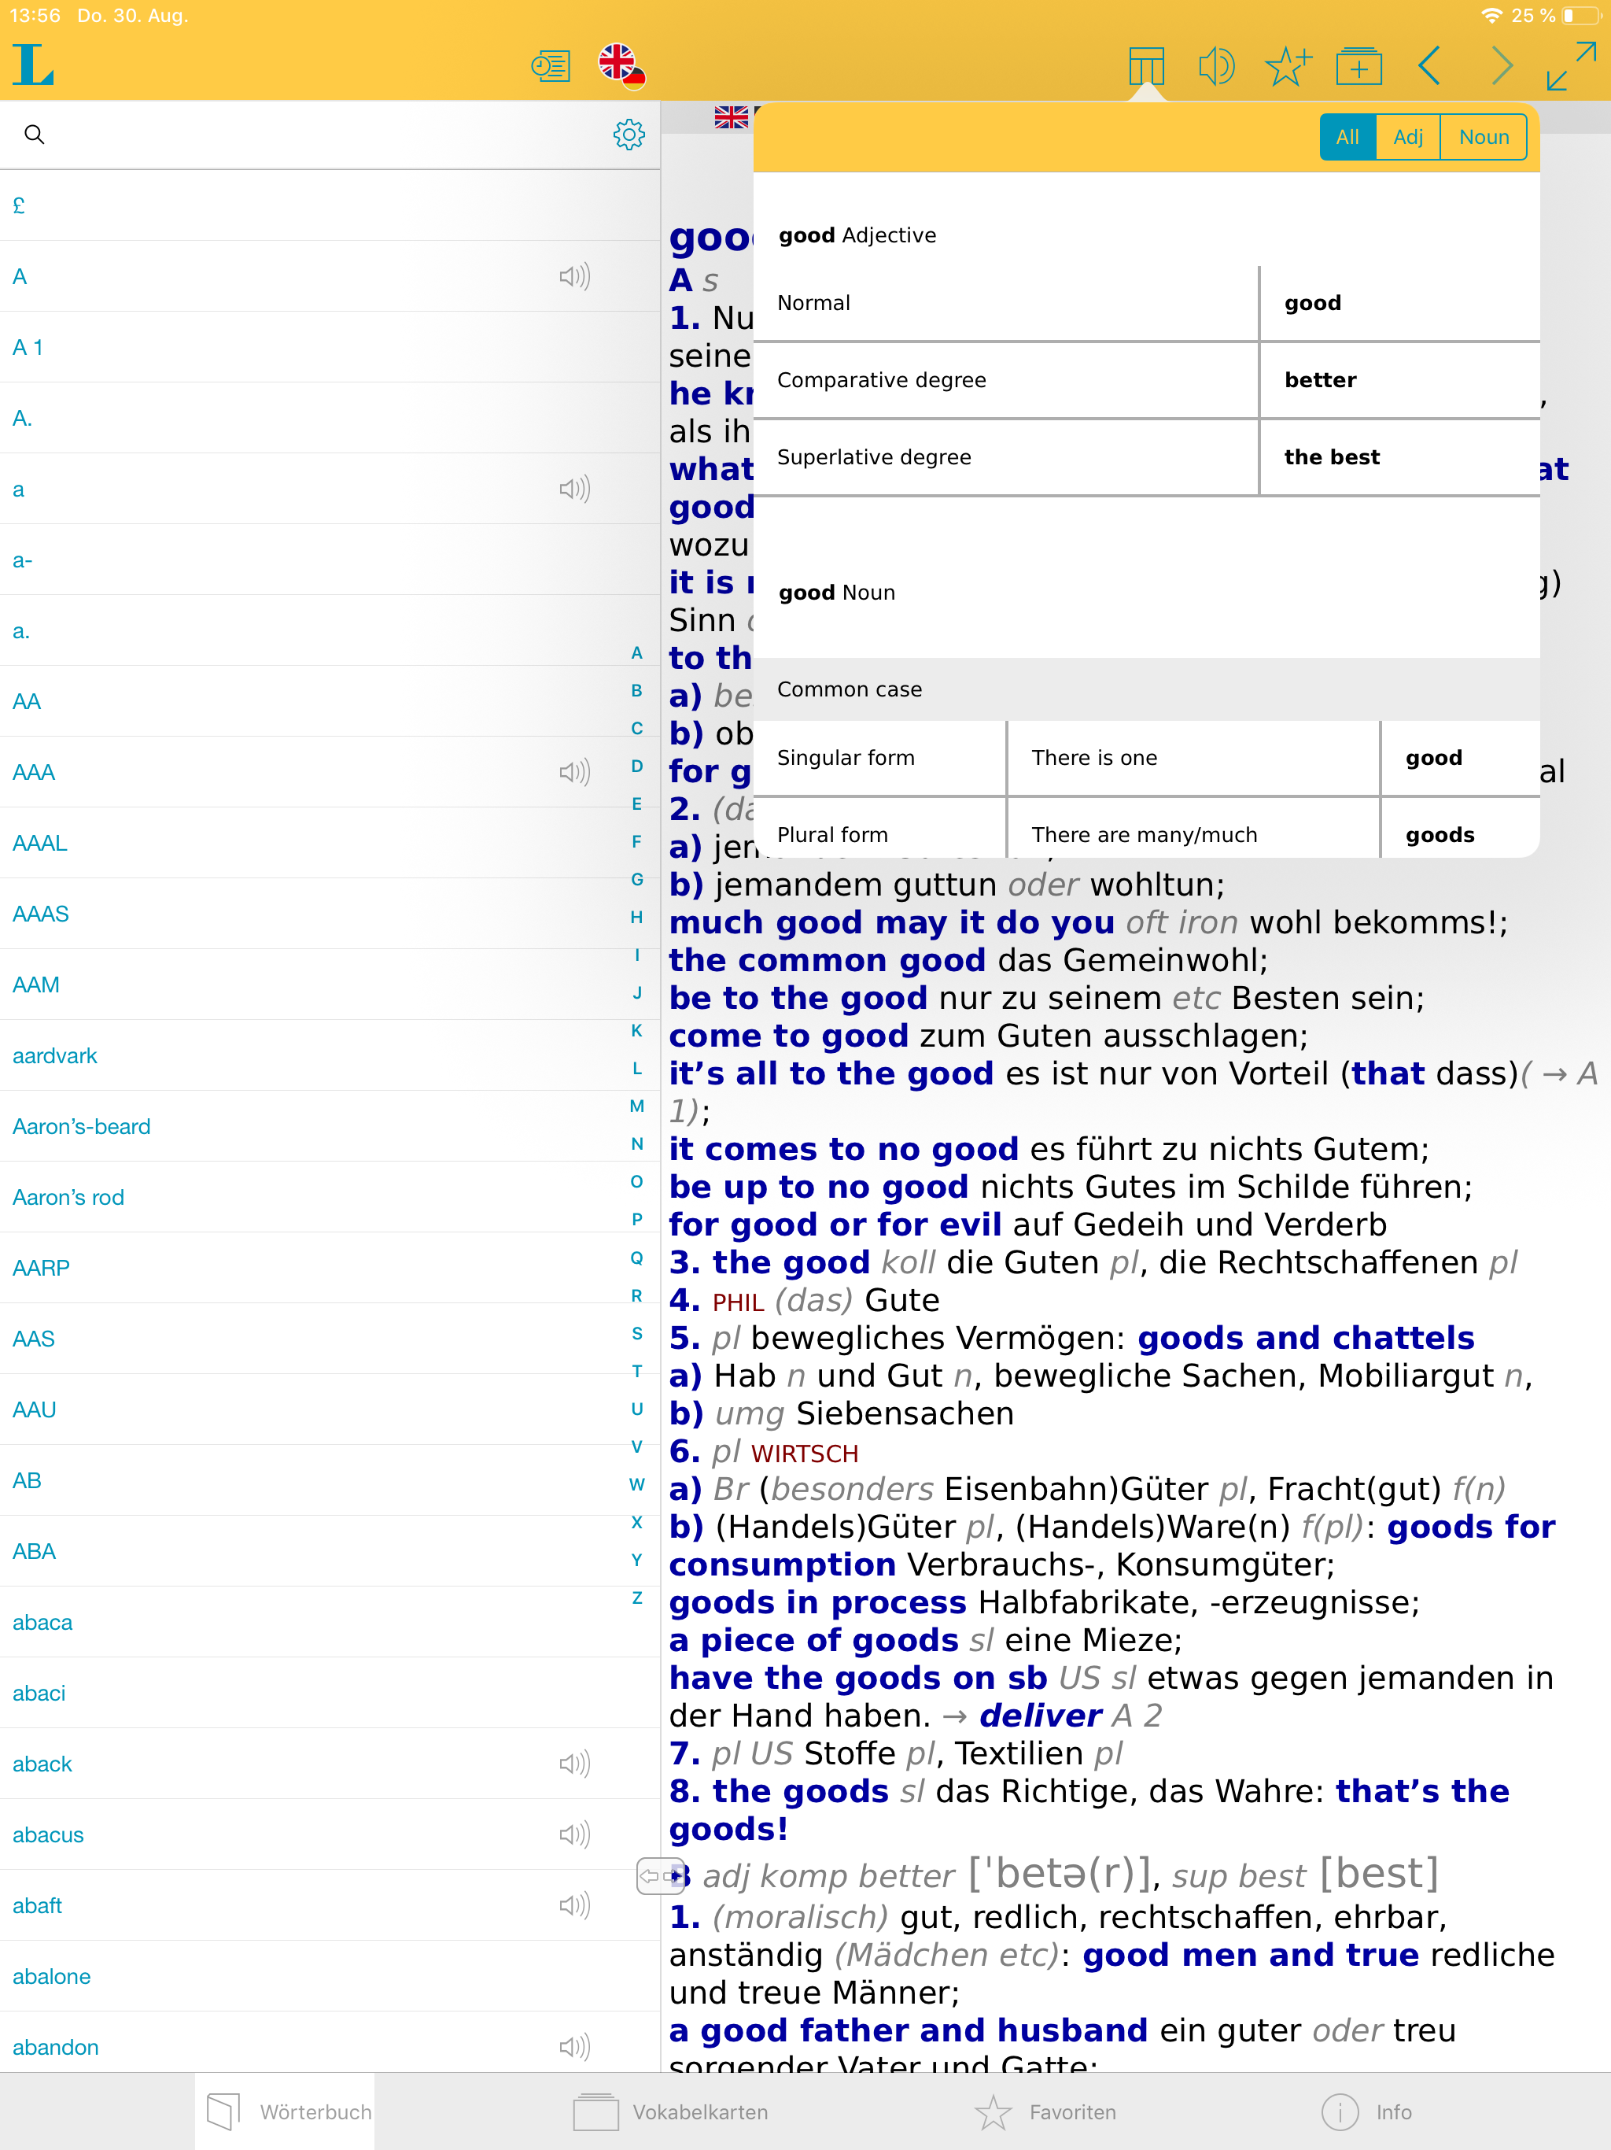Enter fullscreen via the expand arrows icon

[1567, 66]
